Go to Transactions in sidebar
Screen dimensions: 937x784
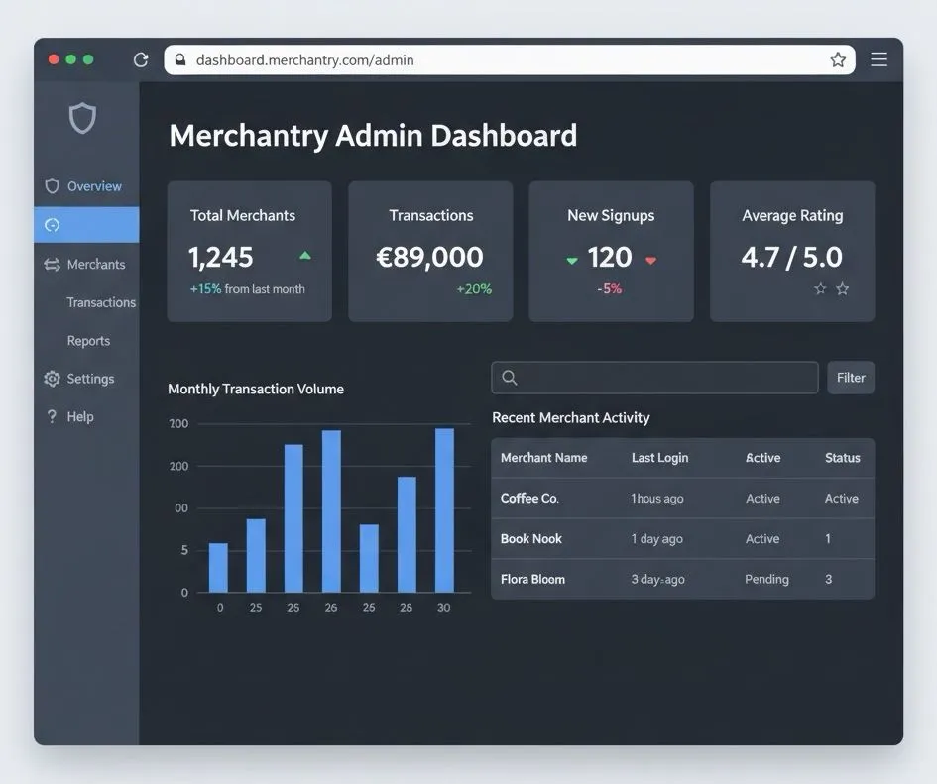100,302
